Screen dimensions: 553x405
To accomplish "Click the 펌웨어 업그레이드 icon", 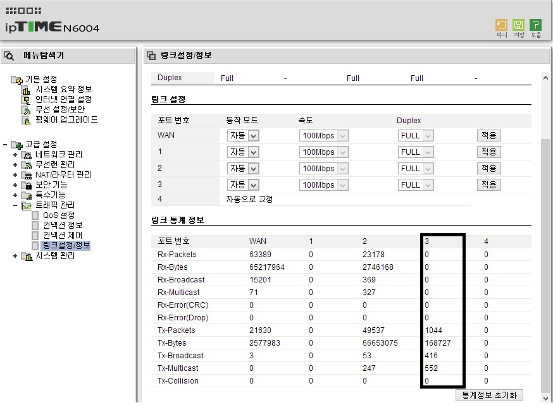I will (26, 121).
